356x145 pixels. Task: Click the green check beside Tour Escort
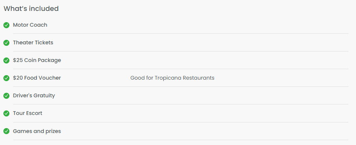click(x=6, y=113)
